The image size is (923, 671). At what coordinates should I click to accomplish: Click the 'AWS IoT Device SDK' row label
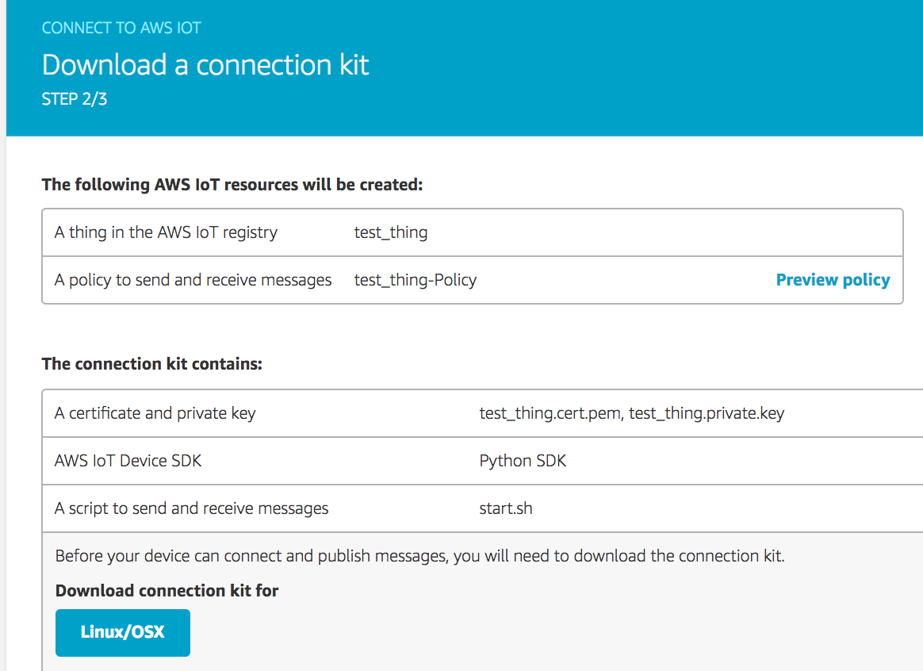tap(128, 461)
